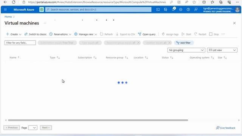Open the Directories and subscriptions filter icon
This screenshot has width=242, height=136.
tap(166, 9)
